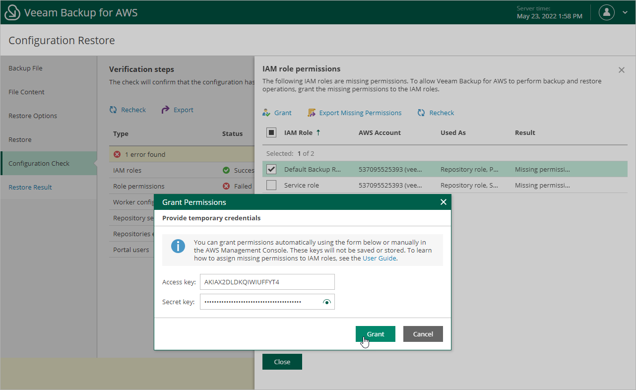Image resolution: width=636 pixels, height=390 pixels.
Task: Click the Access key input field
Action: coord(267,282)
